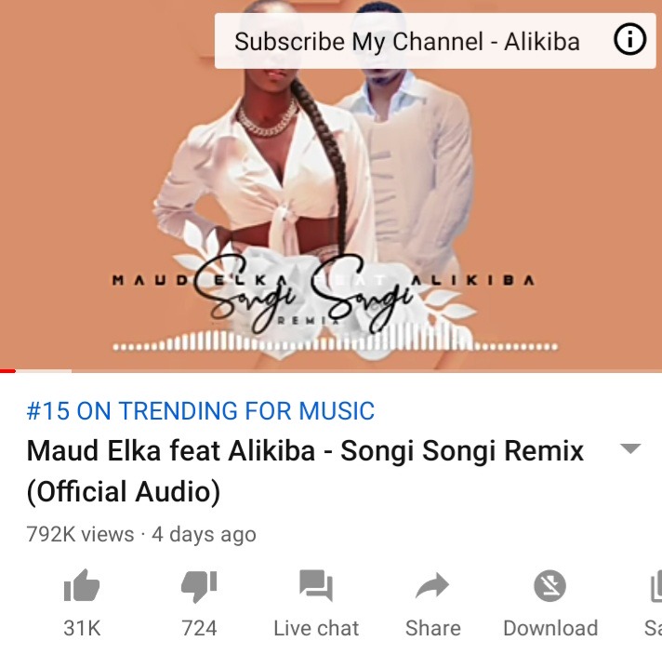Tap the (Official Audio) title line
The image size is (662, 654).
(x=124, y=492)
